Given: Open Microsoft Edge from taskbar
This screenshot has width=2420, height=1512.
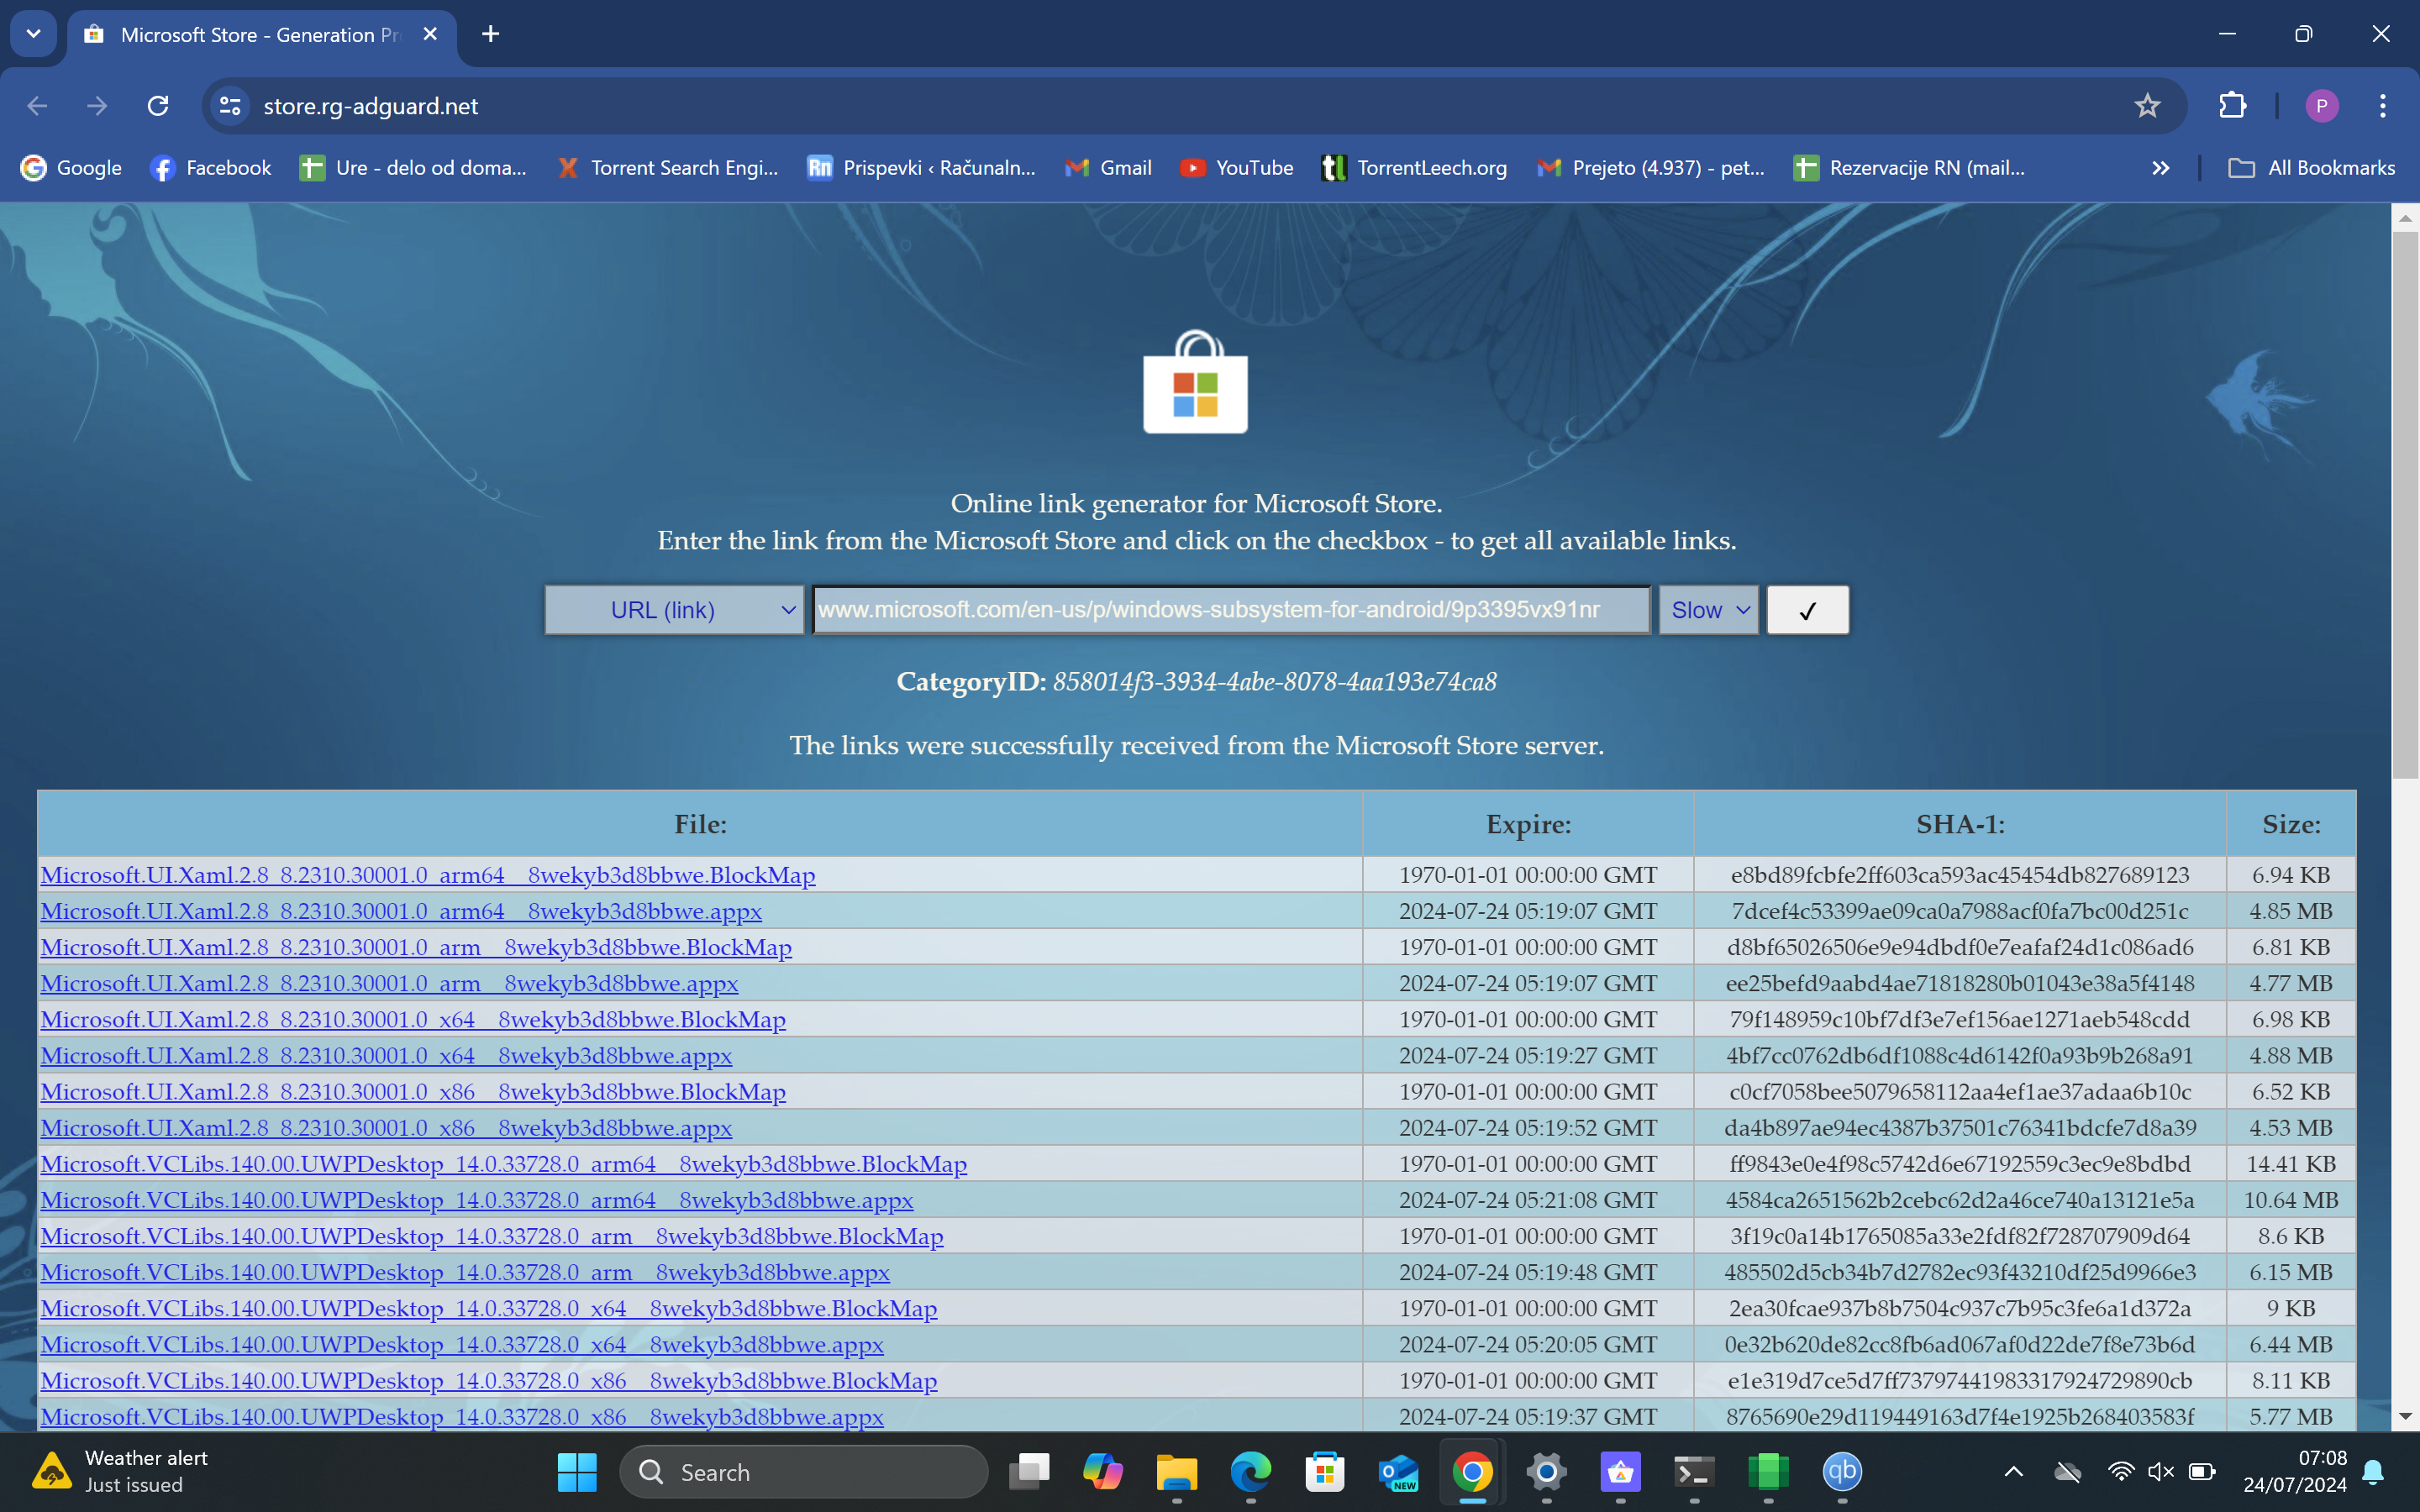Looking at the screenshot, I should pos(1251,1472).
